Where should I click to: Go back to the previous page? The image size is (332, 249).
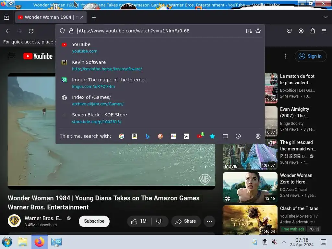[8, 31]
